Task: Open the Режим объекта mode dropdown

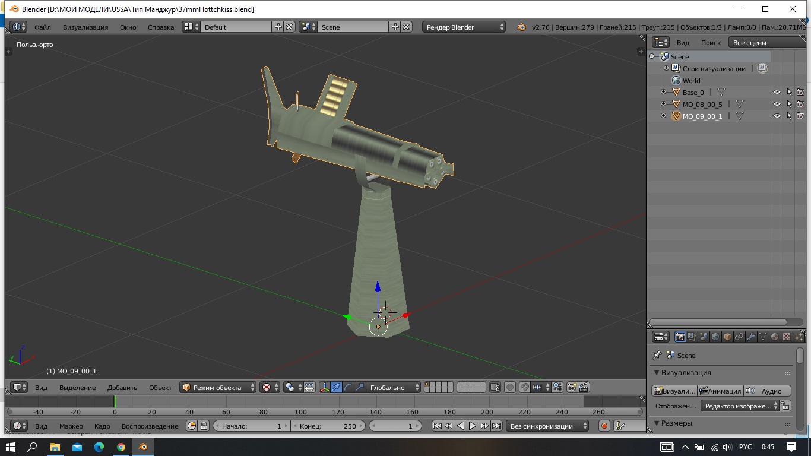Action: pos(218,388)
